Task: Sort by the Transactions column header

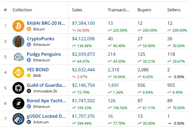Action: click(x=118, y=10)
